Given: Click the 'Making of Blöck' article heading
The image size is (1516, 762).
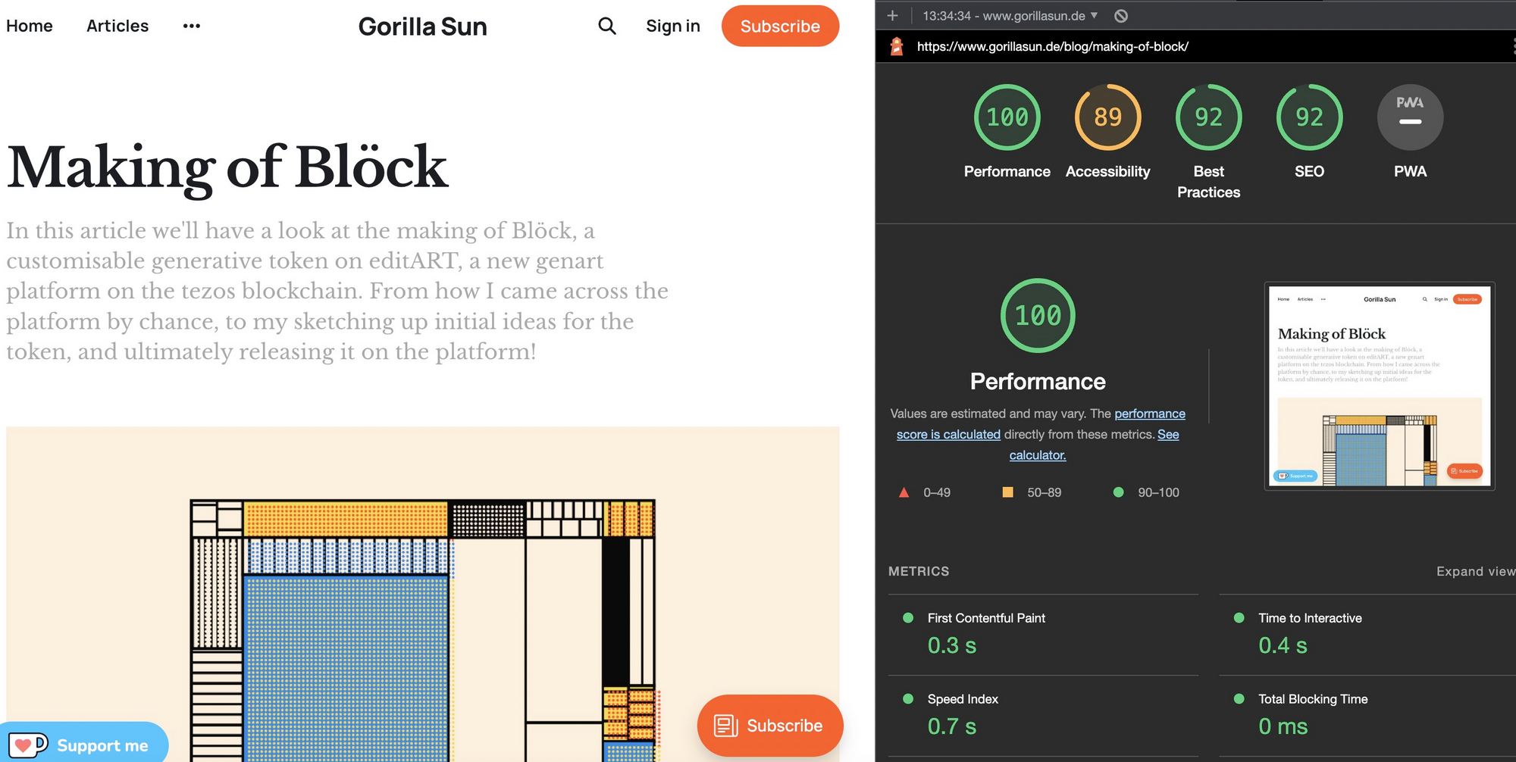Looking at the screenshot, I should [227, 167].
